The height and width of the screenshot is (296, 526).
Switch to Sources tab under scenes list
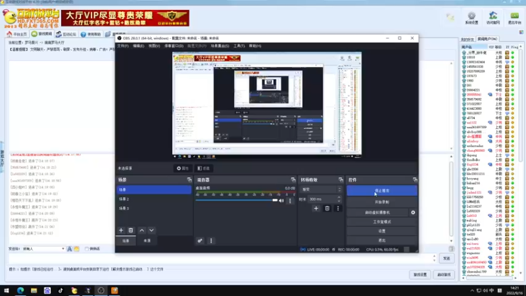pyautogui.click(x=147, y=241)
